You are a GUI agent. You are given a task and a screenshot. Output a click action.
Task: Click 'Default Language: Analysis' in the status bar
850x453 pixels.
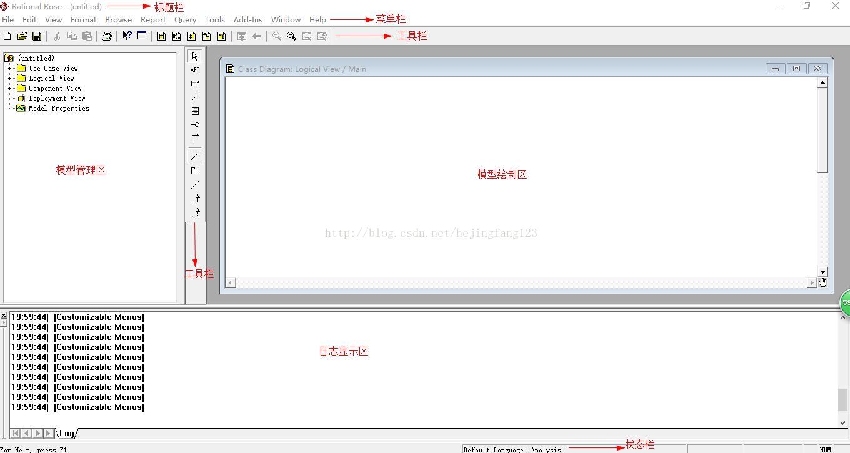[x=512, y=449]
